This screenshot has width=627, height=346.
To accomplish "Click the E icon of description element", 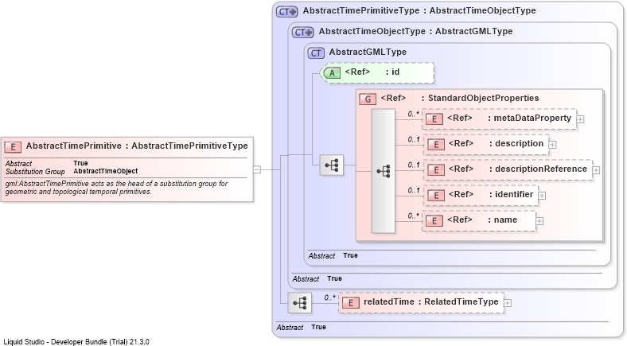I will pos(436,145).
